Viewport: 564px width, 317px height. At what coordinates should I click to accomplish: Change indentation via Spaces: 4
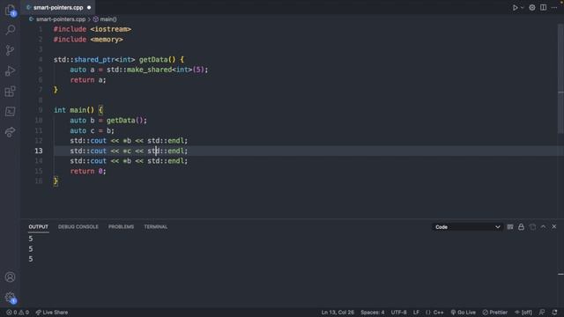(372, 313)
